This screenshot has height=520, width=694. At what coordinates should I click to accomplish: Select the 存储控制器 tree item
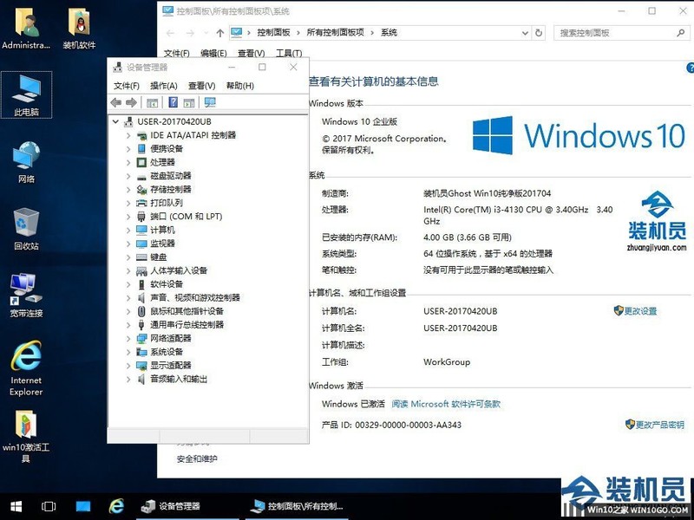point(170,189)
